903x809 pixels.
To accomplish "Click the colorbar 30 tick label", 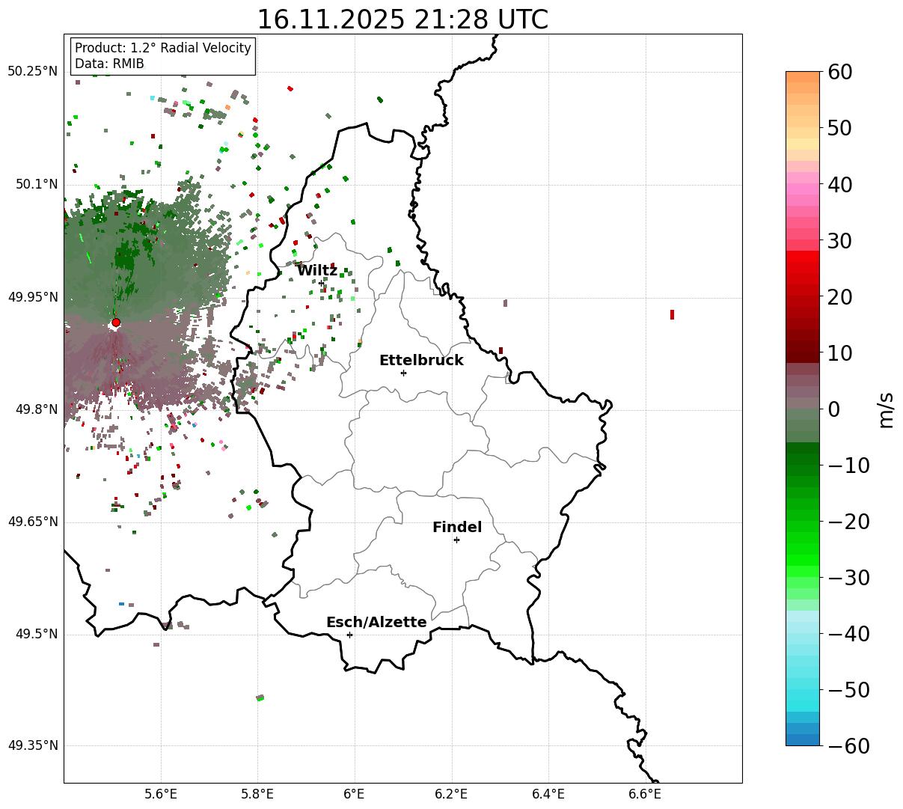I will pyautogui.click(x=839, y=240).
